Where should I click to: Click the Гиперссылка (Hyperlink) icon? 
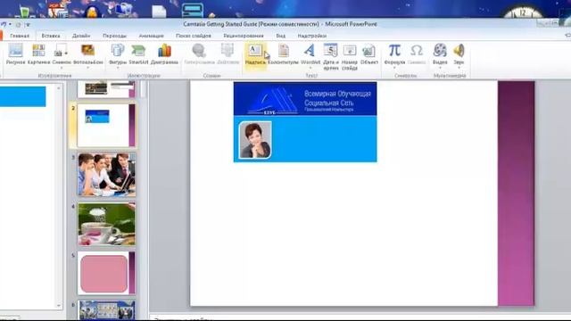click(199, 53)
